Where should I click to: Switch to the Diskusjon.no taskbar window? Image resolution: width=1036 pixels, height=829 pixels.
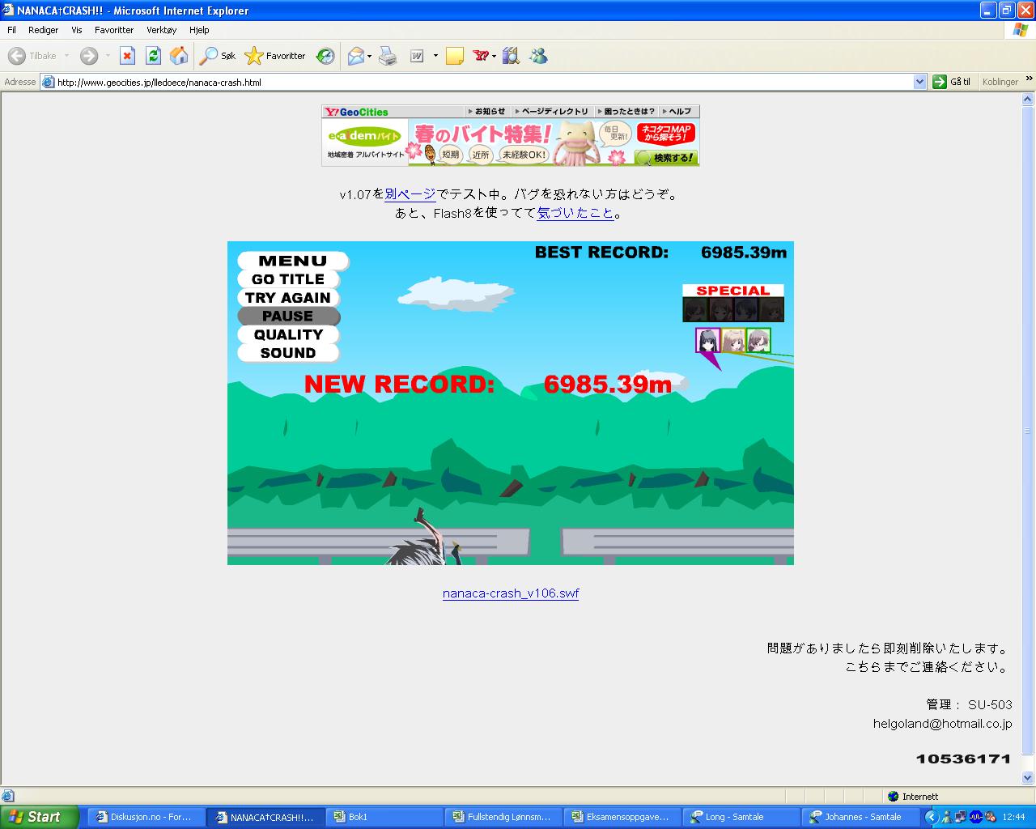click(x=145, y=817)
